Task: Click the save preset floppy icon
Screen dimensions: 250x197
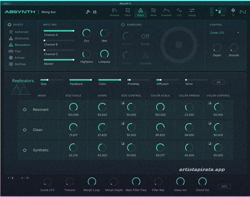Action: click(95, 12)
